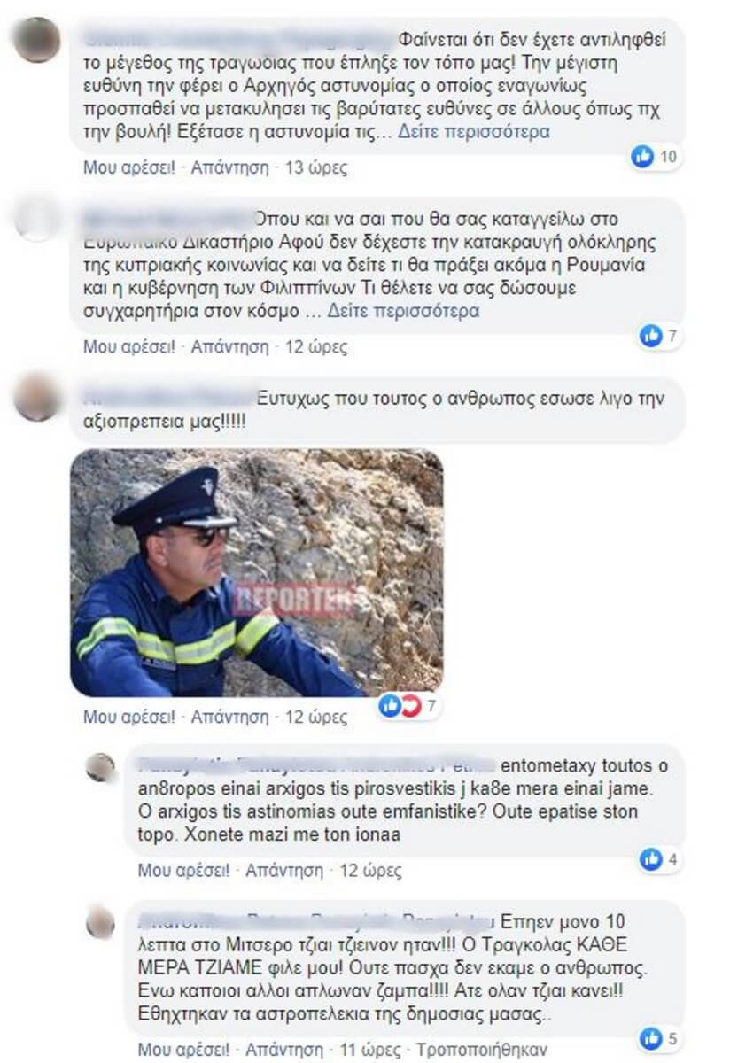The image size is (730, 1063).
Task: Open the first commenter's blurred profile avatar
Action: [x=38, y=40]
